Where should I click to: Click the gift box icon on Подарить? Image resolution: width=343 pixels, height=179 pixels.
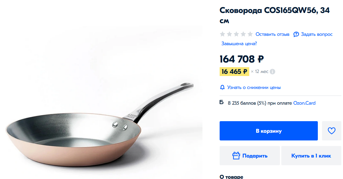point(236,156)
